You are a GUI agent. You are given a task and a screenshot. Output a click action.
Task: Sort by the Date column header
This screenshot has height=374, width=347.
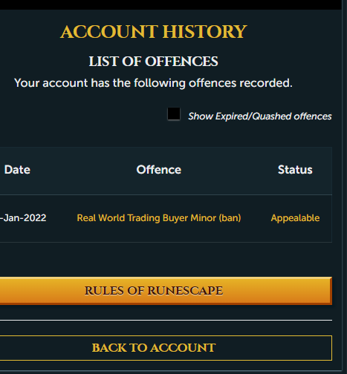[17, 170]
